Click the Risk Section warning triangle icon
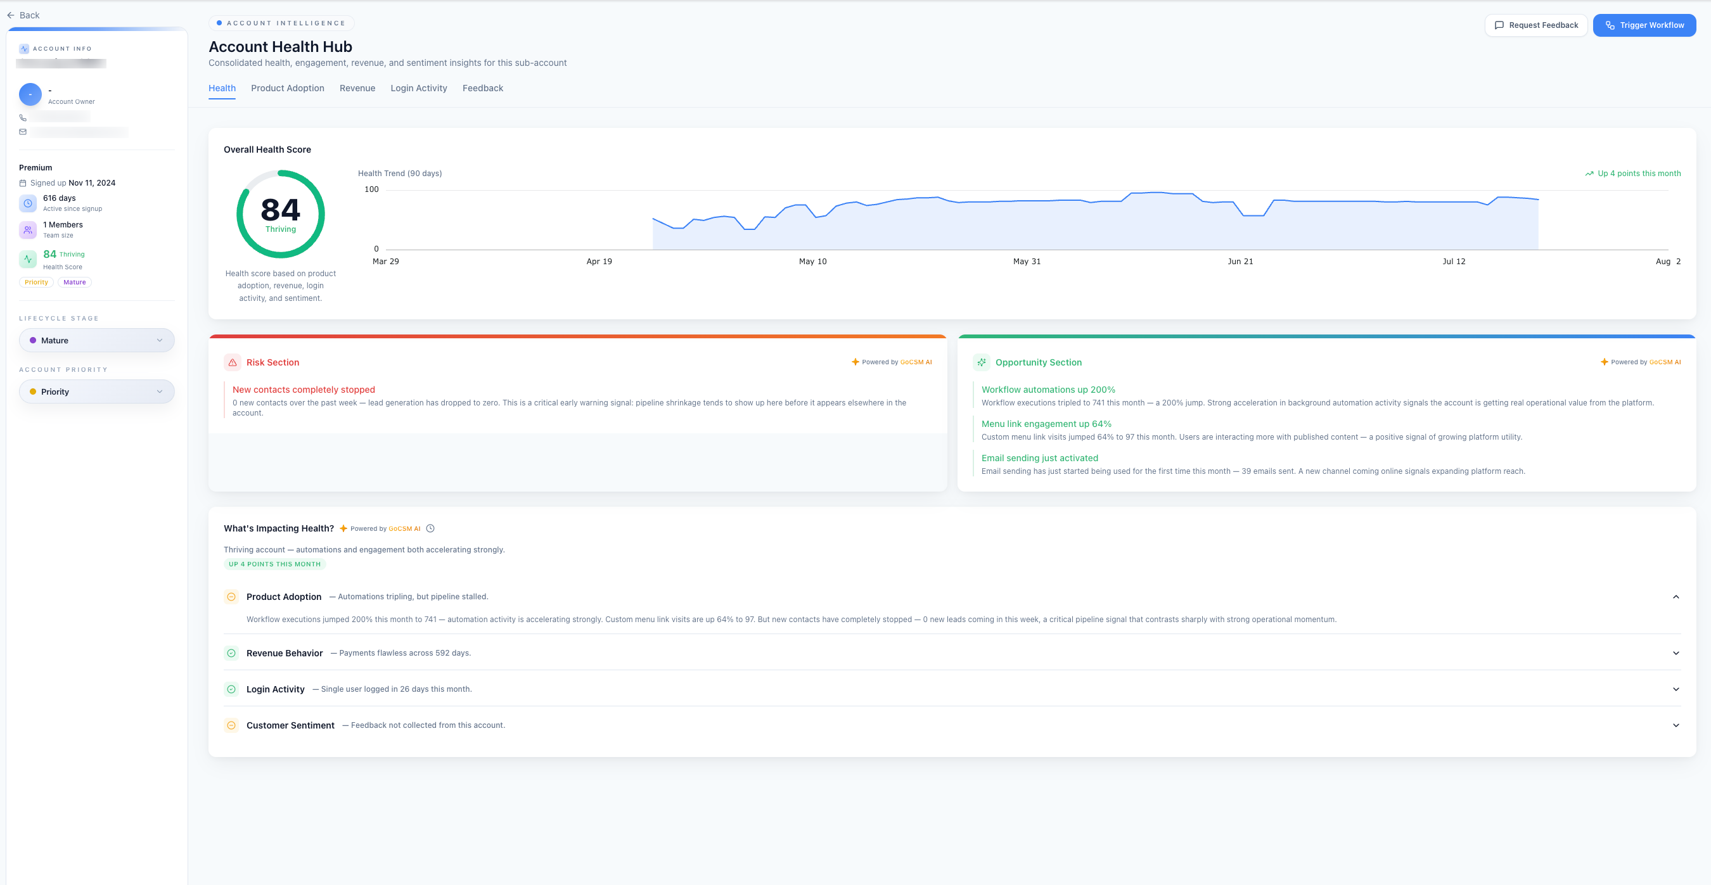Screen dimensions: 1711x885 click(x=233, y=362)
